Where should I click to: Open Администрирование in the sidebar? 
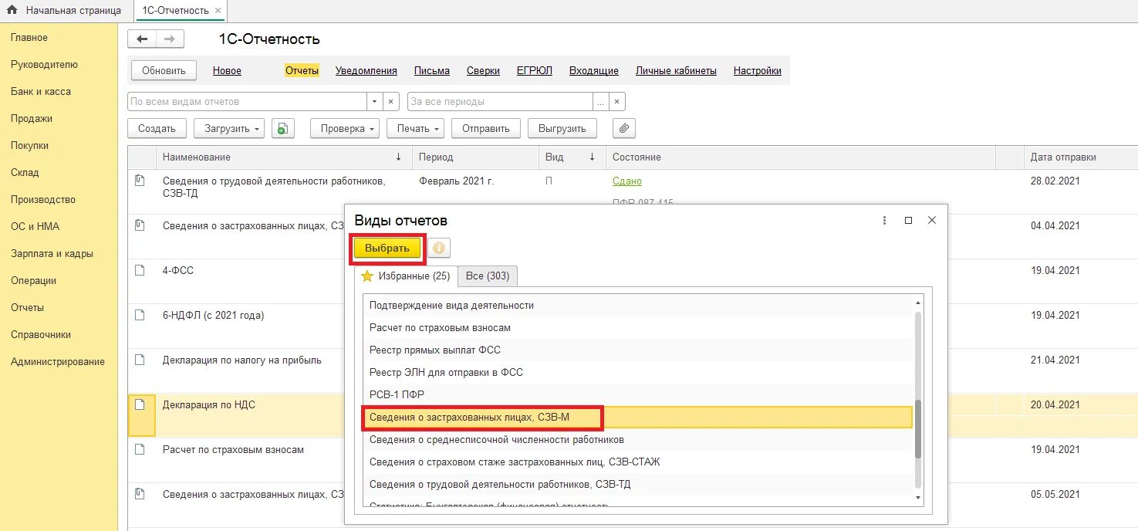[58, 361]
